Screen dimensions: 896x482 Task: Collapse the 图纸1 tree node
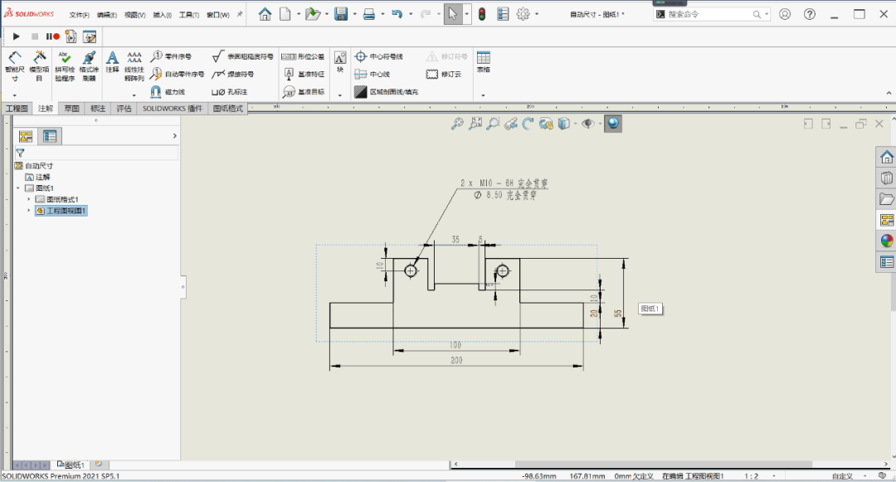(x=18, y=187)
